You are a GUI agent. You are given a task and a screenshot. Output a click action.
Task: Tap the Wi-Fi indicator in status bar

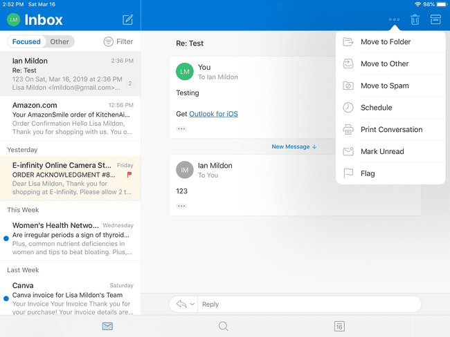418,4
